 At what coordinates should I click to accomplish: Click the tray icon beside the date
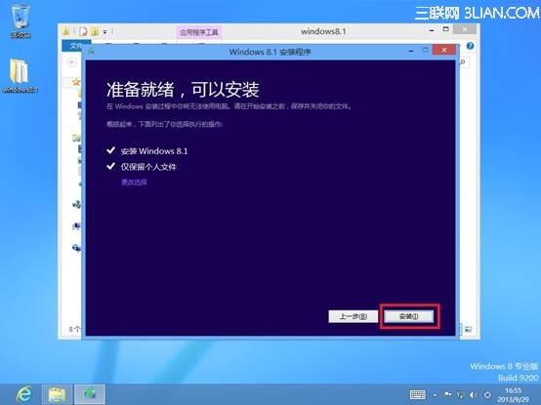click(x=487, y=394)
